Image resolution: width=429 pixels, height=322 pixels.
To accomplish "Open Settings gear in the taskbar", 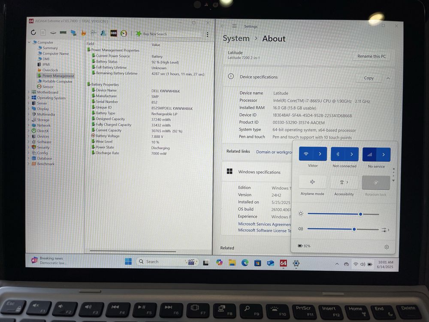I will coord(296,264).
